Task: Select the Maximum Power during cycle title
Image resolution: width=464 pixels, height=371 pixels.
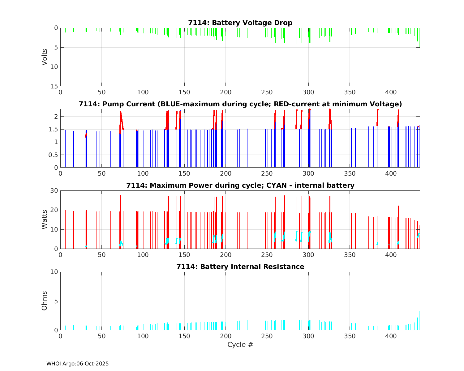Action: [240, 185]
